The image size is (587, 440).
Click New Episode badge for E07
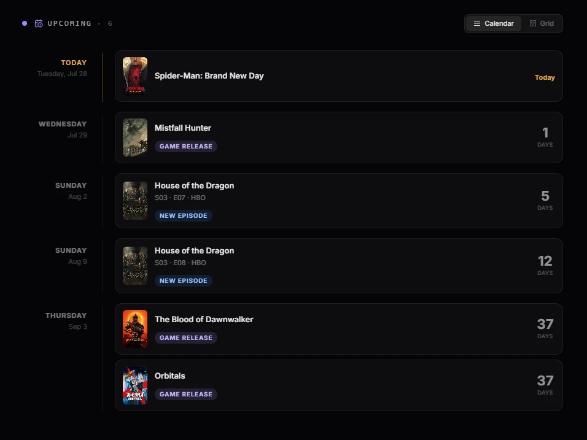point(184,216)
